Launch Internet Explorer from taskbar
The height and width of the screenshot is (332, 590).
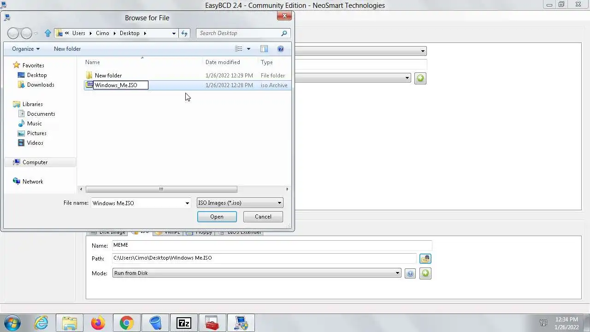point(41,323)
